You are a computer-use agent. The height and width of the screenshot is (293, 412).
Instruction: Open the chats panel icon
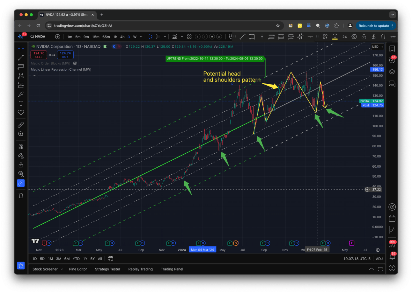coord(392,84)
